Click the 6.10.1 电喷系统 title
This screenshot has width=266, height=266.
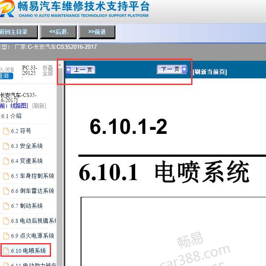[164, 172]
